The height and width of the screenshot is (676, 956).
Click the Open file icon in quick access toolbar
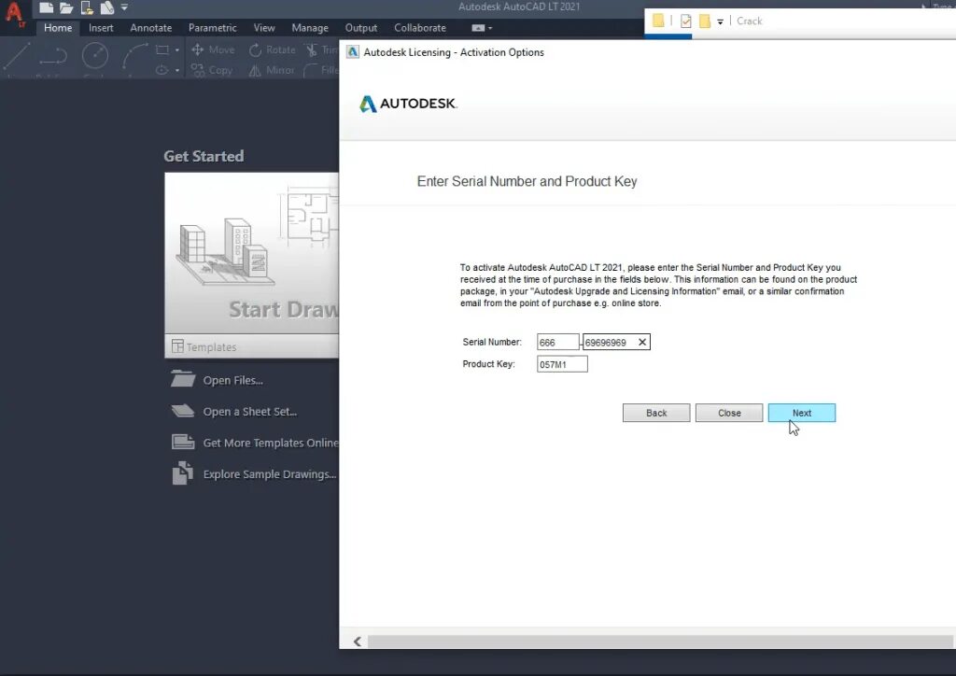pyautogui.click(x=66, y=7)
